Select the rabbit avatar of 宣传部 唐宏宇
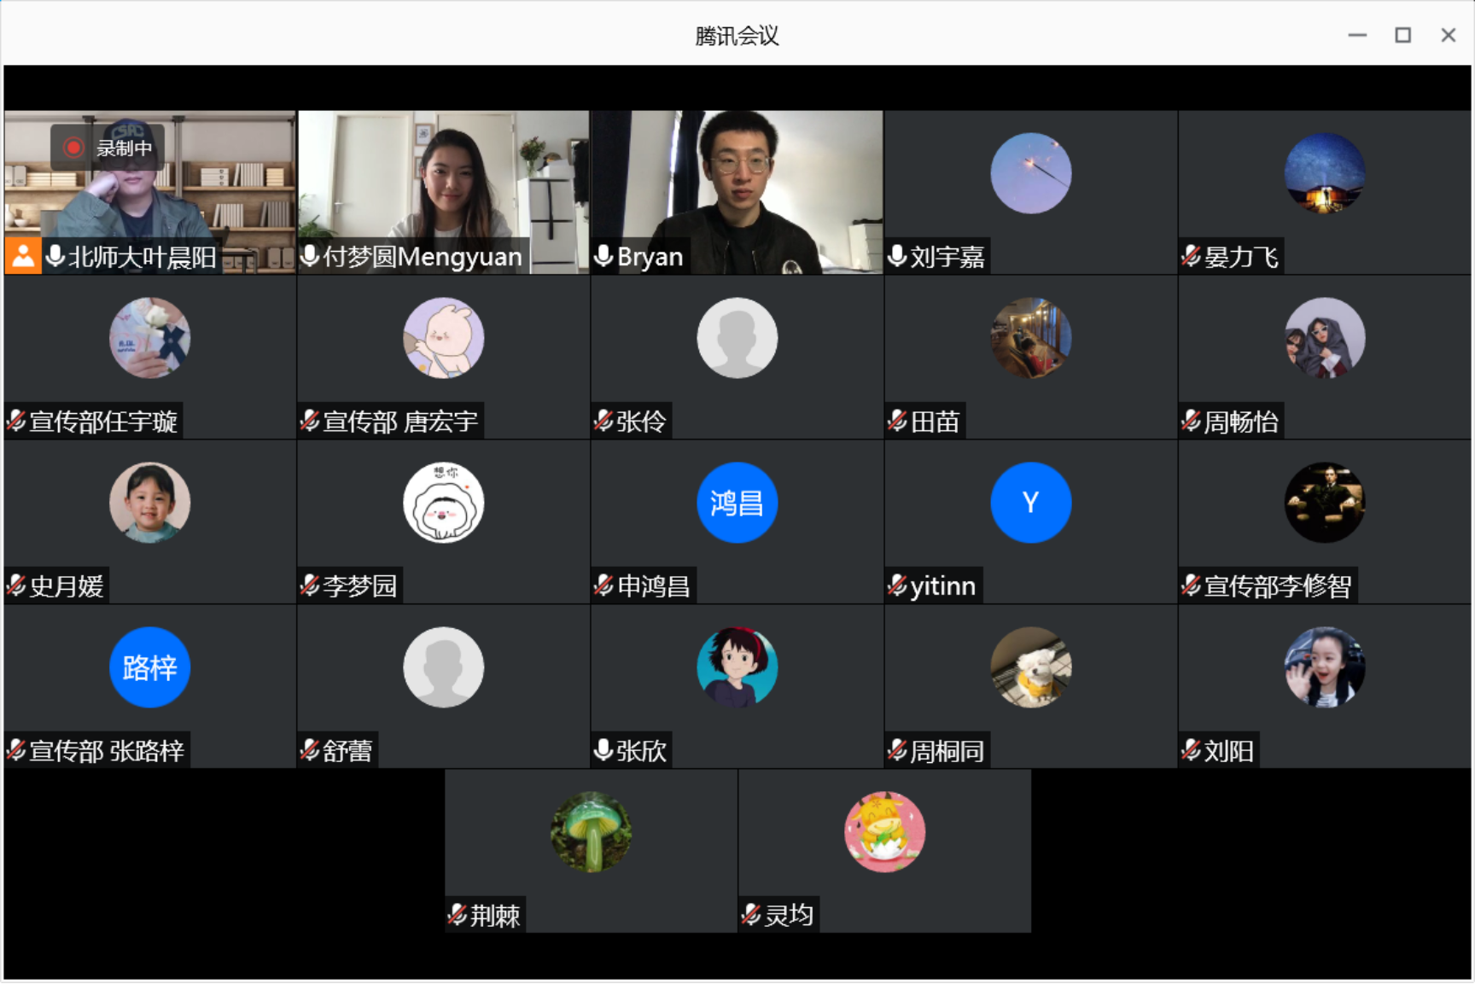This screenshot has width=1475, height=984. point(444,338)
